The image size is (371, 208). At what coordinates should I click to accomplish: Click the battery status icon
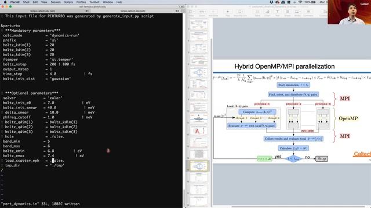point(314,2)
